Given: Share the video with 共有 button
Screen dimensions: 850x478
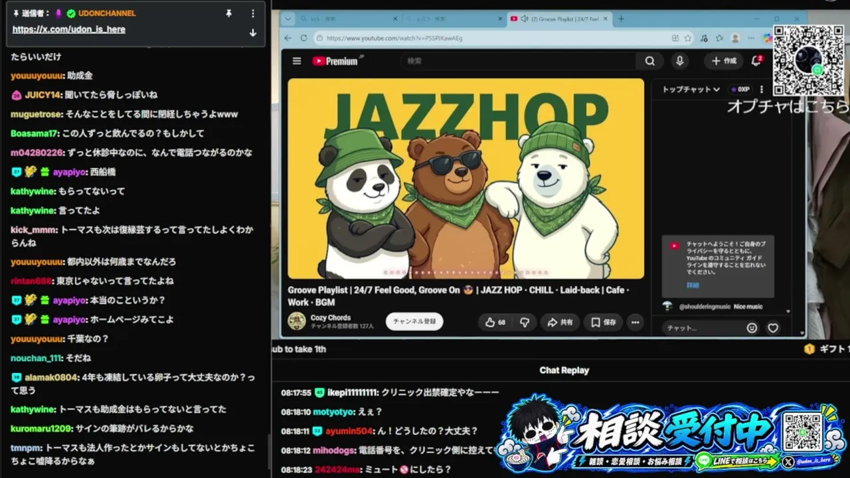Looking at the screenshot, I should click(x=560, y=322).
